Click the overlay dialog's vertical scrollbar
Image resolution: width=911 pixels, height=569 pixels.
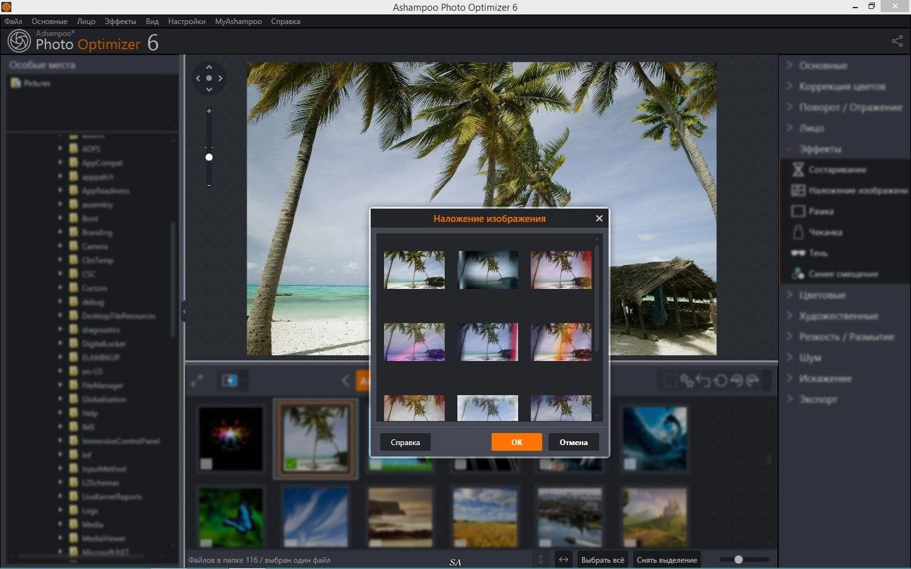pyautogui.click(x=597, y=297)
